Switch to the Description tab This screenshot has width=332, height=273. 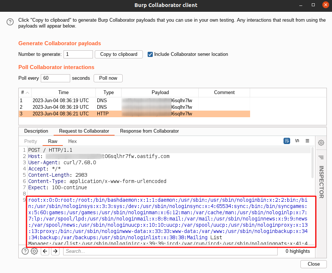tap(36, 131)
